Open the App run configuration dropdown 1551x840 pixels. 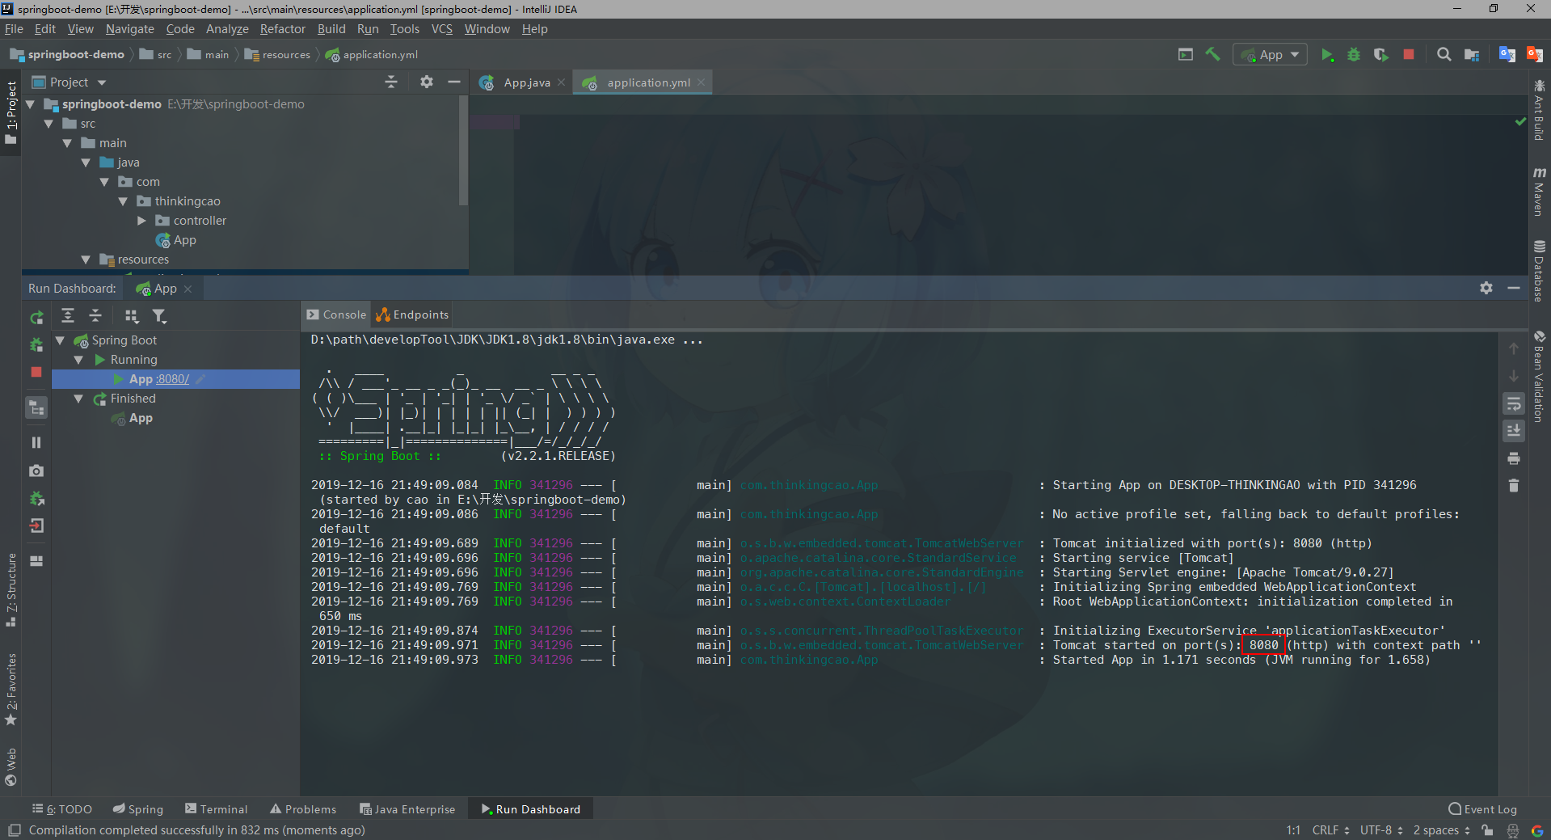click(1271, 54)
